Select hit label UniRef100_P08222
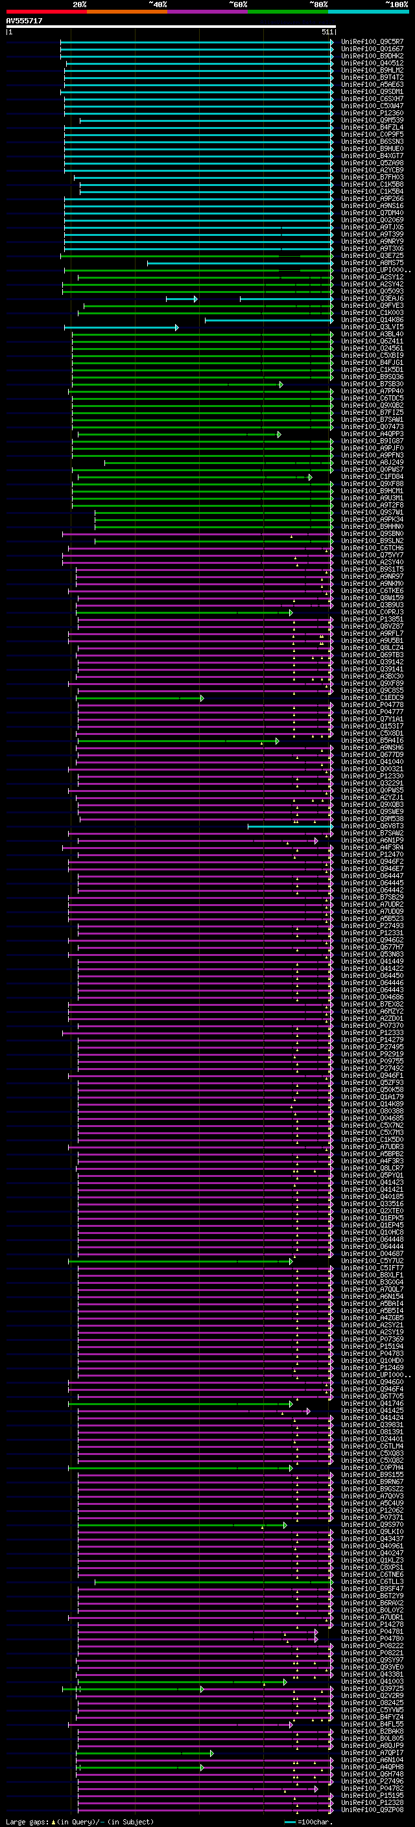The width and height of the screenshot is (415, 1827). click(x=372, y=1646)
